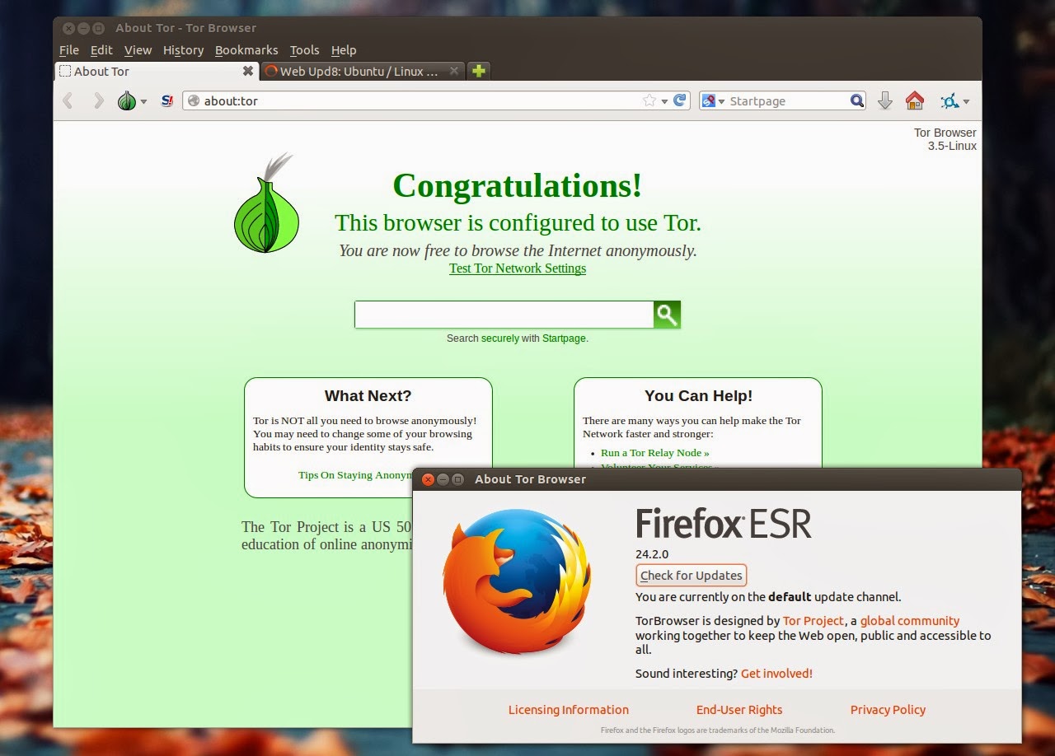The width and height of the screenshot is (1055, 756).
Task: Click the 'You Can Help!' heading
Action: 698,396
